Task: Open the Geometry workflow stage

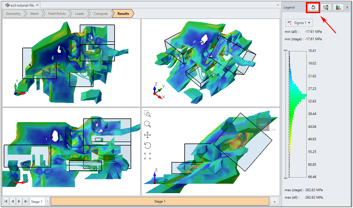Action: click(13, 13)
